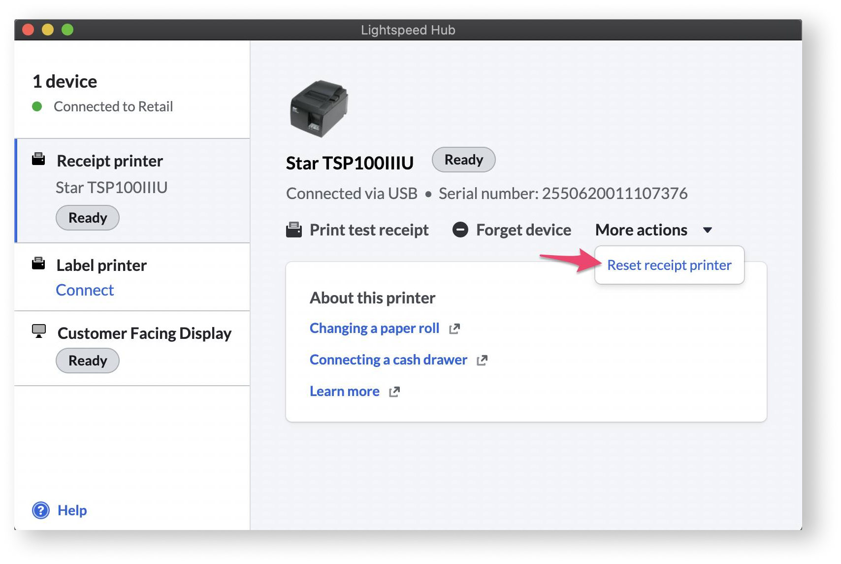Click the minus icon beside Forget device
This screenshot has width=841, height=564.
(x=460, y=230)
